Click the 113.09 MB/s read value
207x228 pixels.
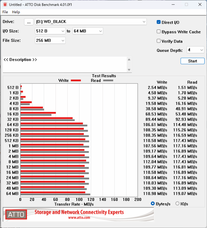click(x=185, y=189)
